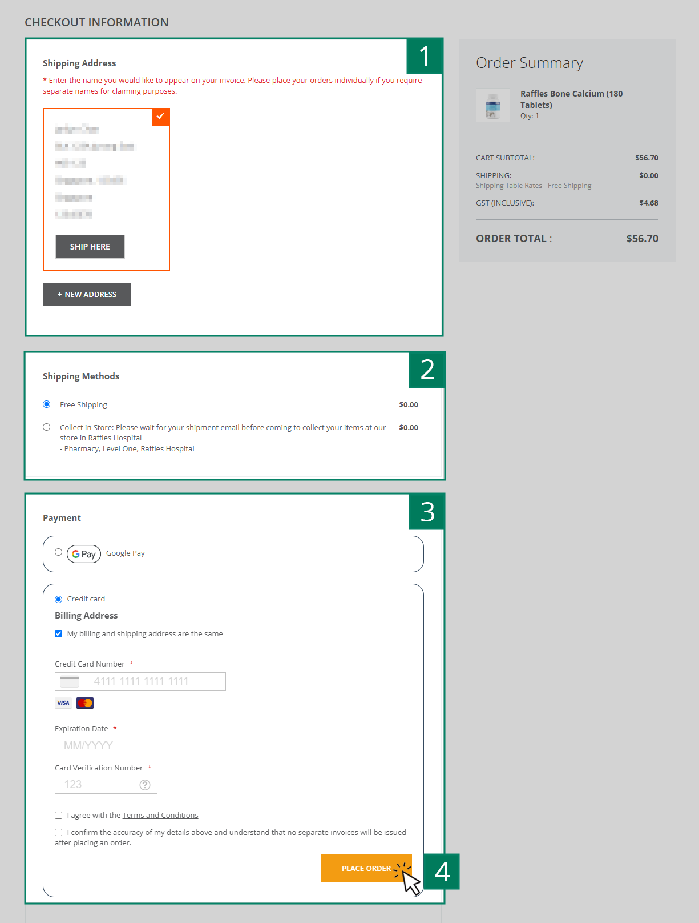This screenshot has height=923, width=699.
Task: Focus the Credit Card Number input field
Action: point(151,681)
